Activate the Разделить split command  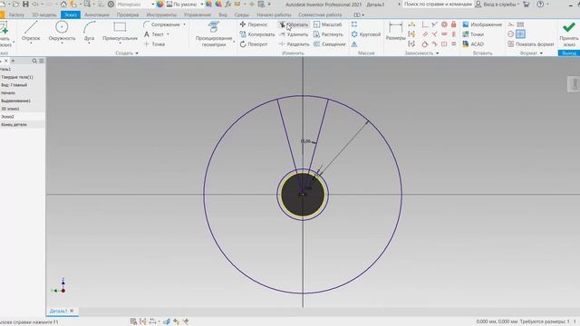coord(294,44)
